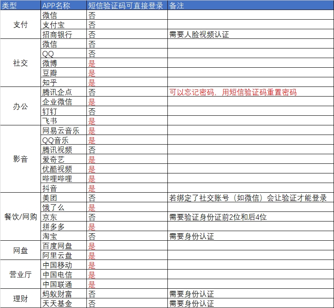The image size is (334, 308).
Task: Select the 网易云音乐 app name cell
Action: click(64, 130)
